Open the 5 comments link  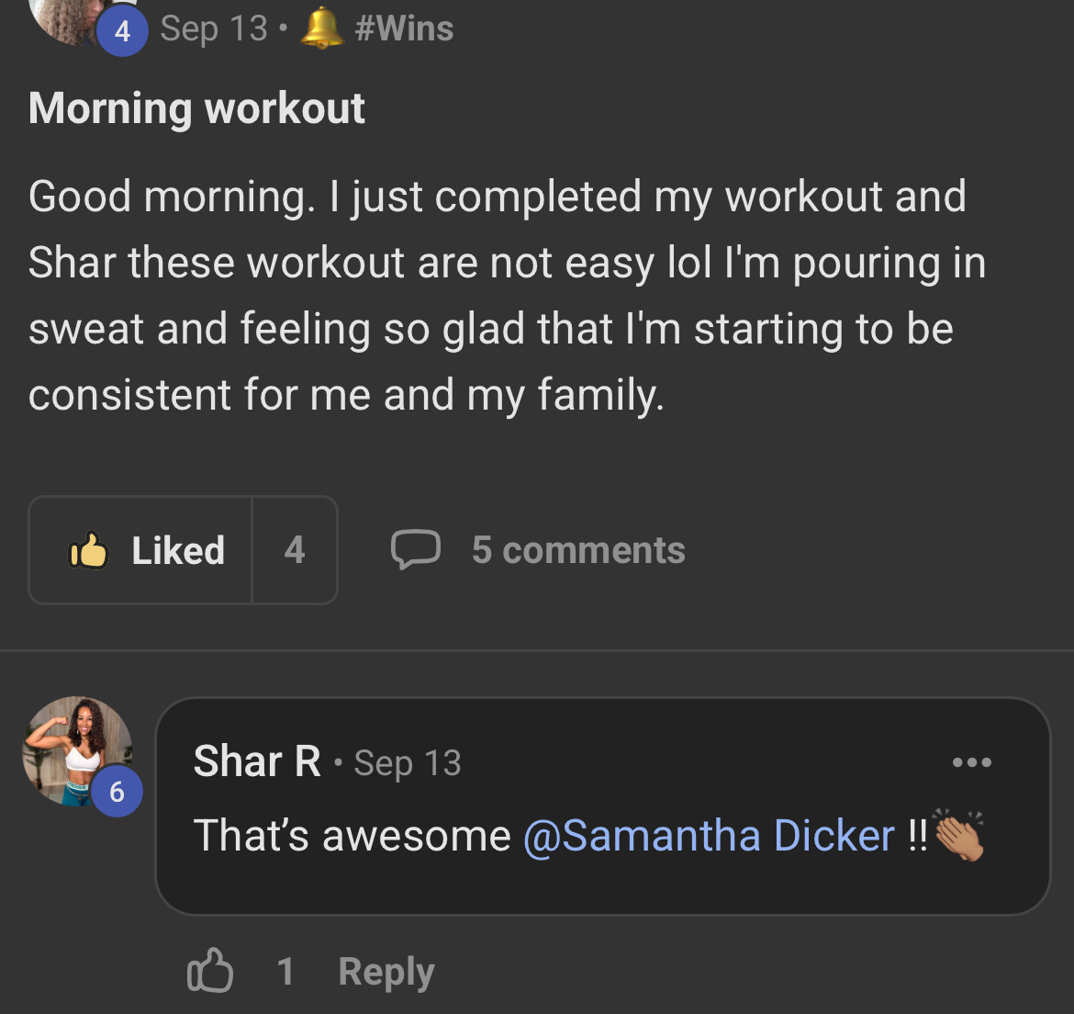click(578, 550)
